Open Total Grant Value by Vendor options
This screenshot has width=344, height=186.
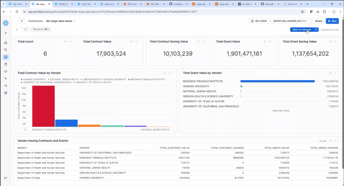click(x=336, y=73)
